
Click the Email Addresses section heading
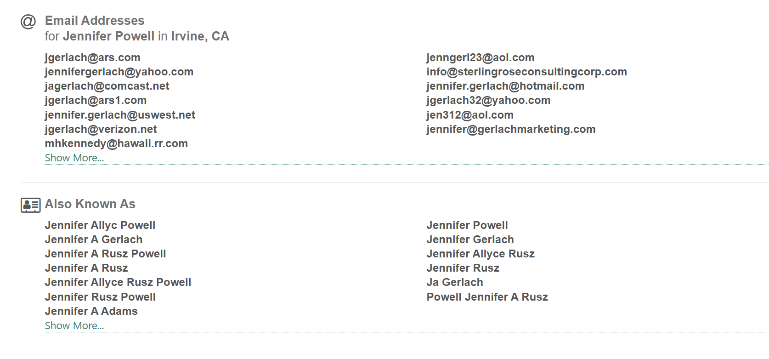pyautogui.click(x=95, y=21)
